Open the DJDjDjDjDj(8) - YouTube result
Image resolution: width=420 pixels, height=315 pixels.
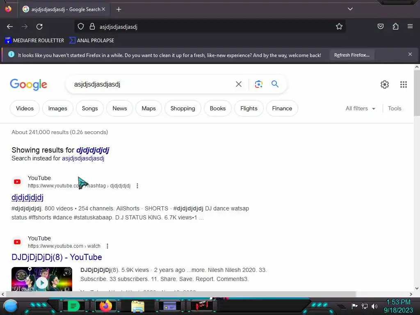click(57, 257)
